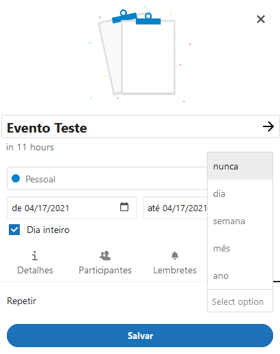Click the blue Pessoal calendar color dot

pos(16,178)
